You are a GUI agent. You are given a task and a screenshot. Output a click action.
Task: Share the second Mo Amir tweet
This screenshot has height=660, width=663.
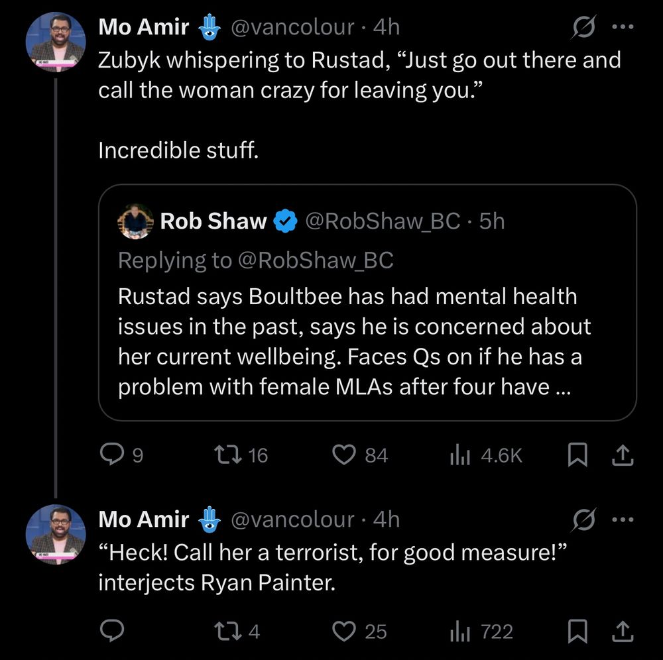click(x=623, y=631)
